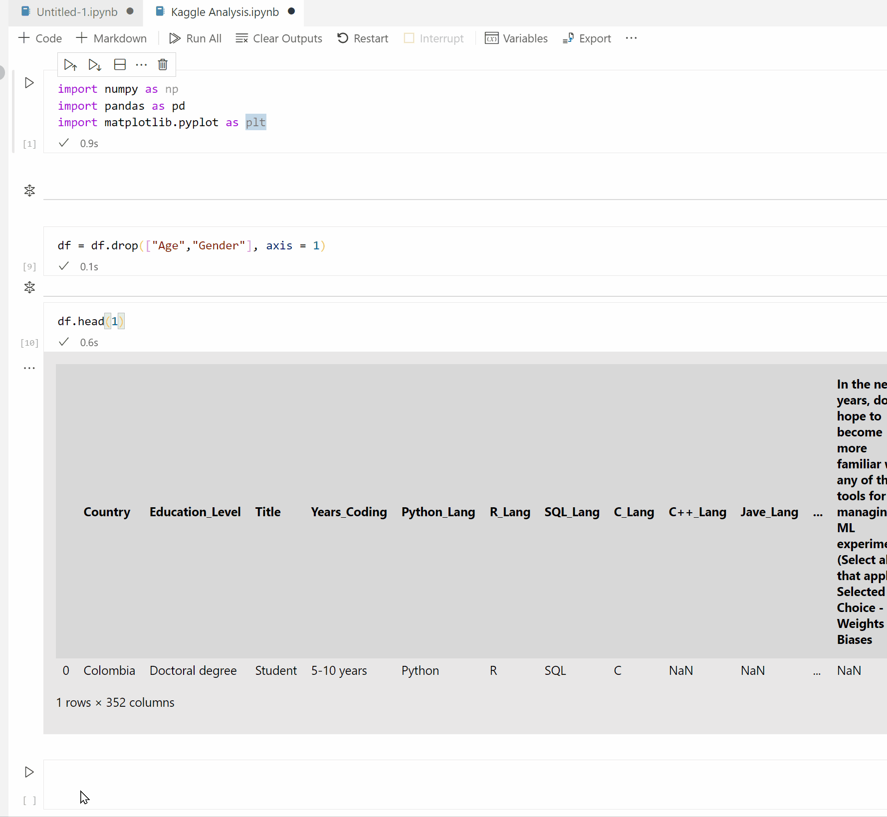Screen dimensions: 887x817
Task: Export the notebook
Action: point(586,38)
